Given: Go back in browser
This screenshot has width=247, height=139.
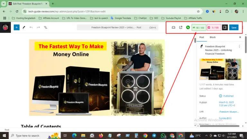Looking at the screenshot, I should pyautogui.click(x=4, y=11).
